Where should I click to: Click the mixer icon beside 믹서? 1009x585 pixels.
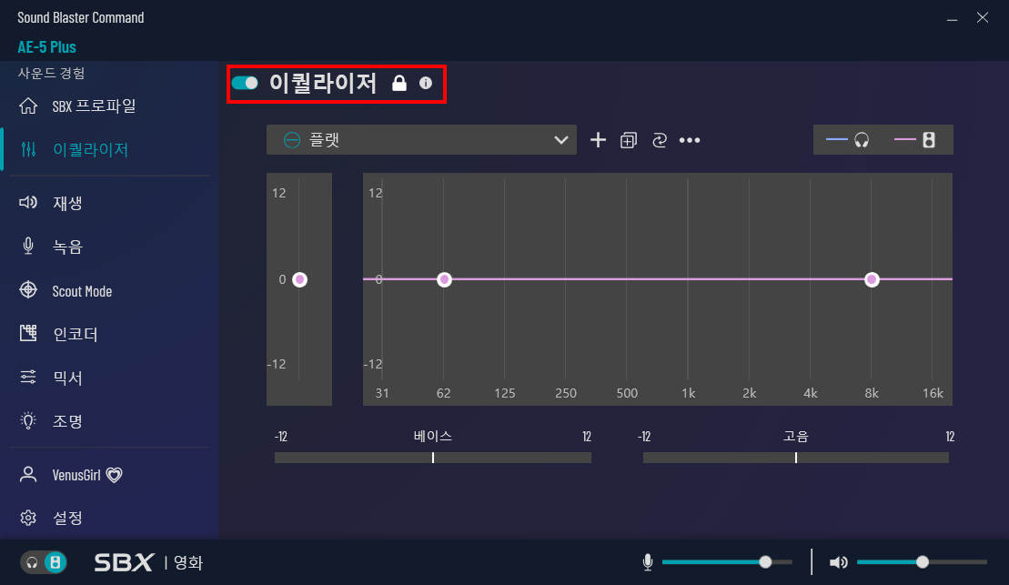(x=28, y=378)
